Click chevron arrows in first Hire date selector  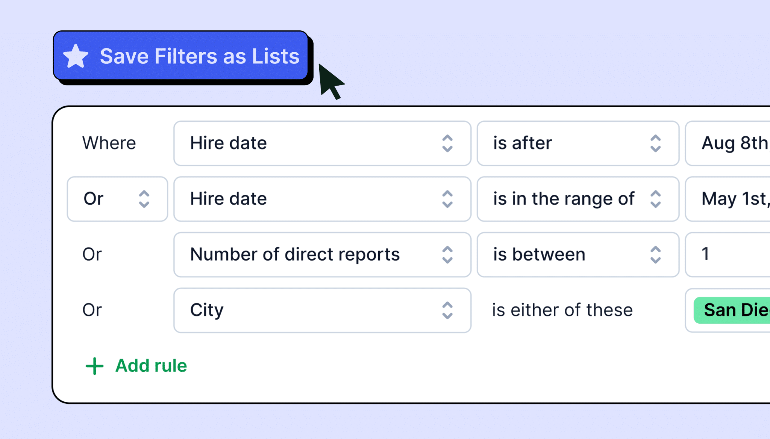click(447, 143)
